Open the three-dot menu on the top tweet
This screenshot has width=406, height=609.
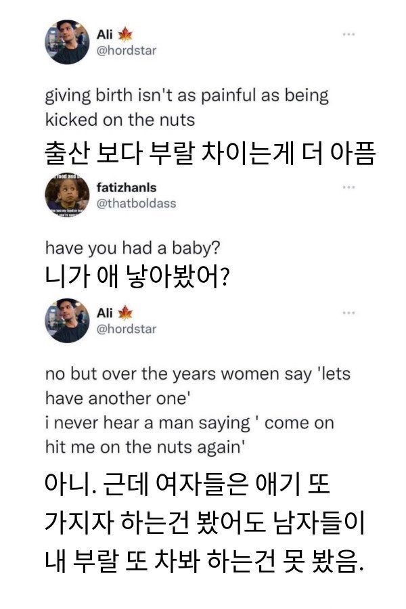tap(348, 35)
